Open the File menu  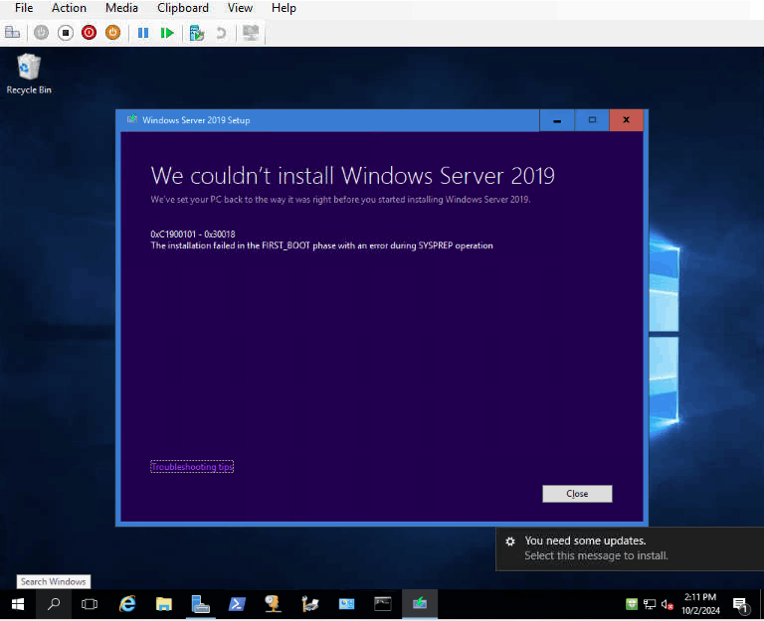click(x=24, y=8)
